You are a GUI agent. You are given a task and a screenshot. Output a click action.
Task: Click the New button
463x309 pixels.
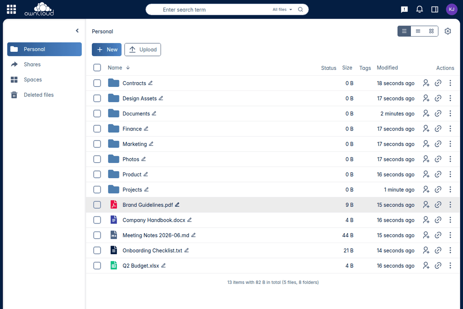pyautogui.click(x=107, y=49)
